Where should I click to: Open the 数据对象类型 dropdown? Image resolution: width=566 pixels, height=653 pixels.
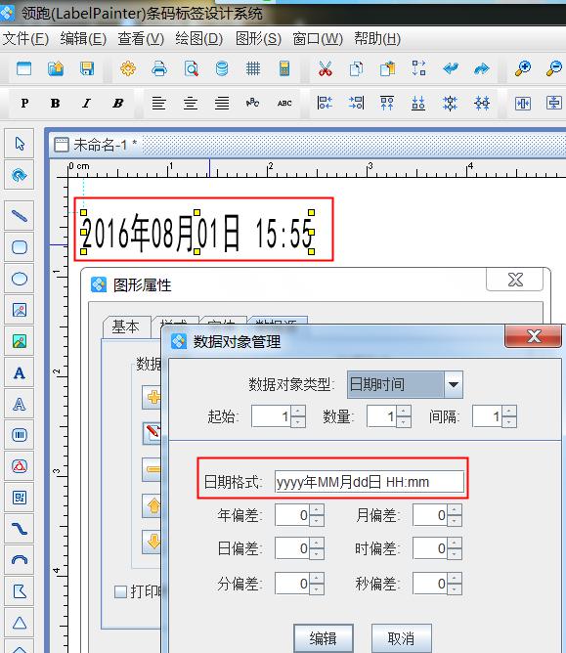tap(454, 384)
